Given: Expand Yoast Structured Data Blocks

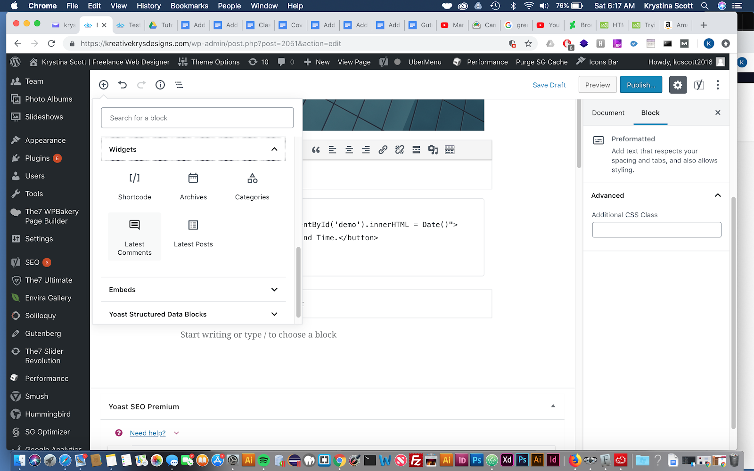Looking at the screenshot, I should pyautogui.click(x=193, y=314).
